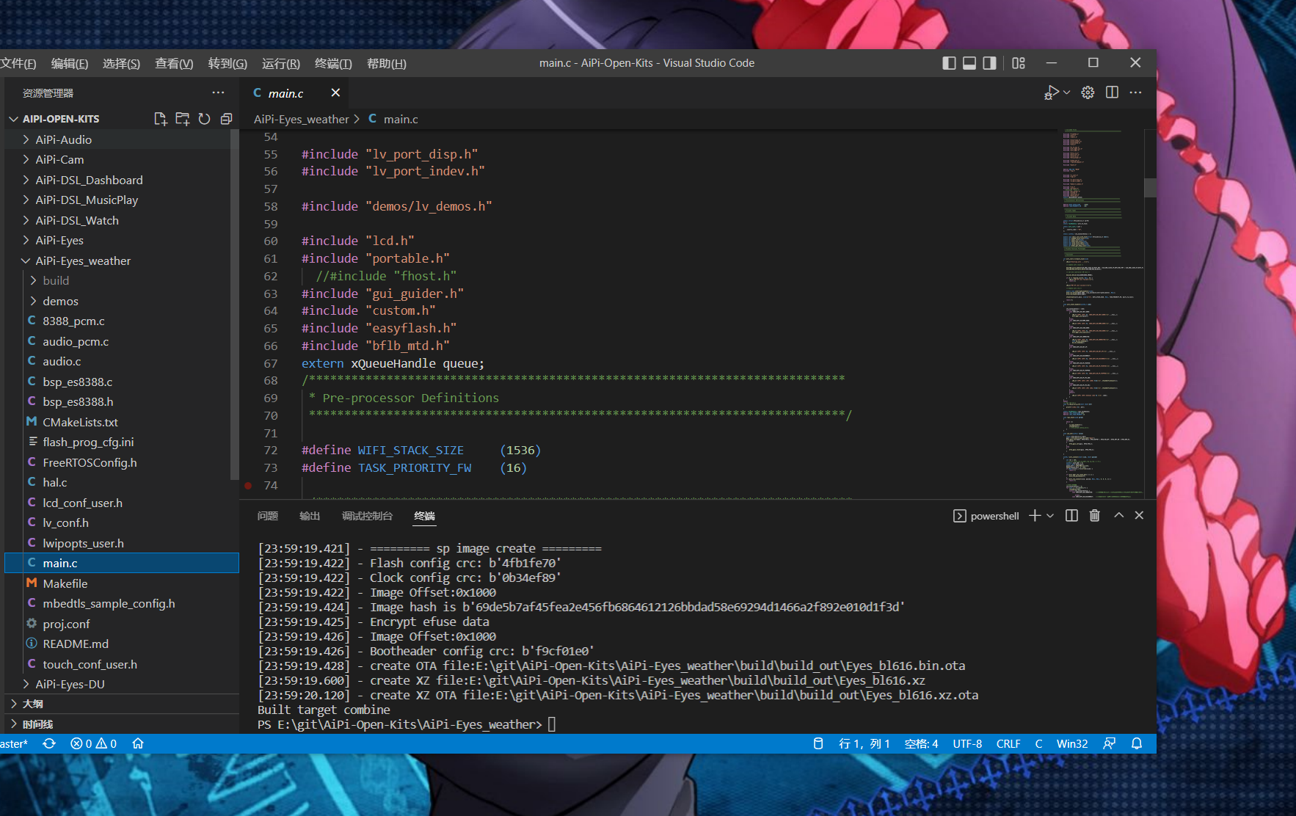Expand the 大纲 outline section

coord(122,704)
